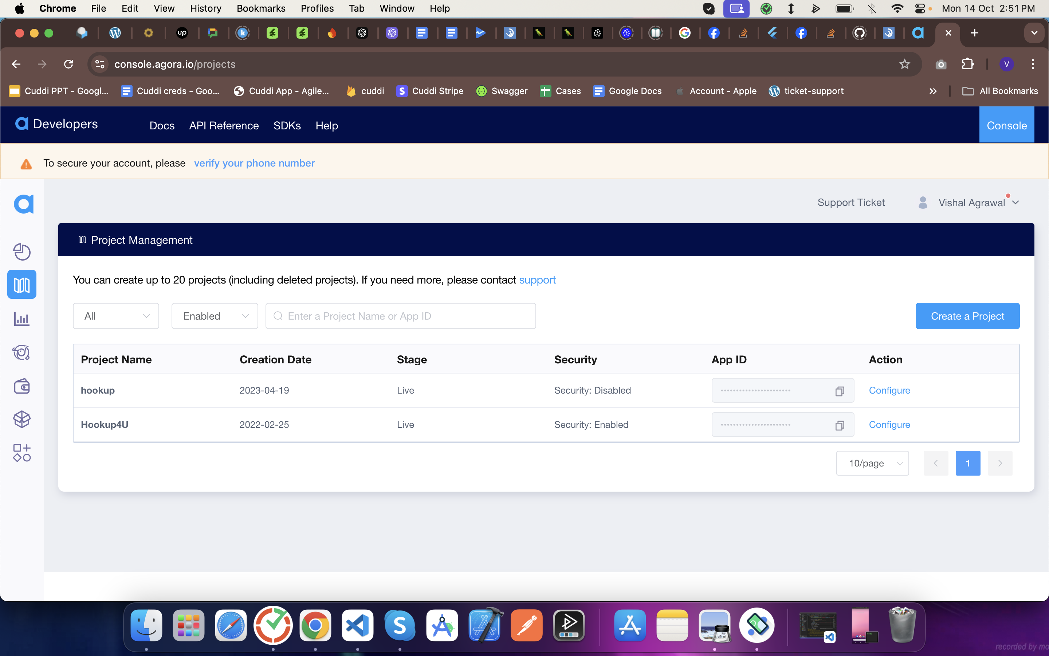Click the user avatar icon beside Vishal Agrawal

pyautogui.click(x=923, y=203)
